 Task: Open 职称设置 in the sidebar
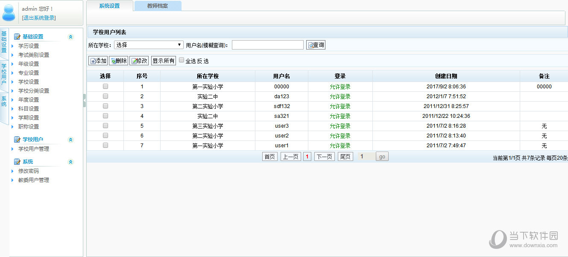[29, 127]
